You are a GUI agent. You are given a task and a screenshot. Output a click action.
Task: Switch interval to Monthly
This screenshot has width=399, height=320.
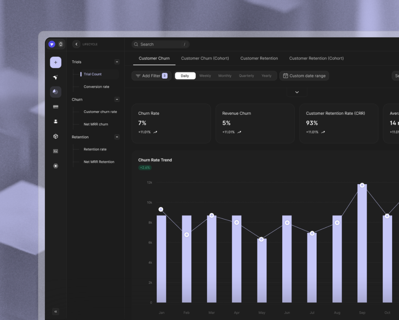coord(225,76)
